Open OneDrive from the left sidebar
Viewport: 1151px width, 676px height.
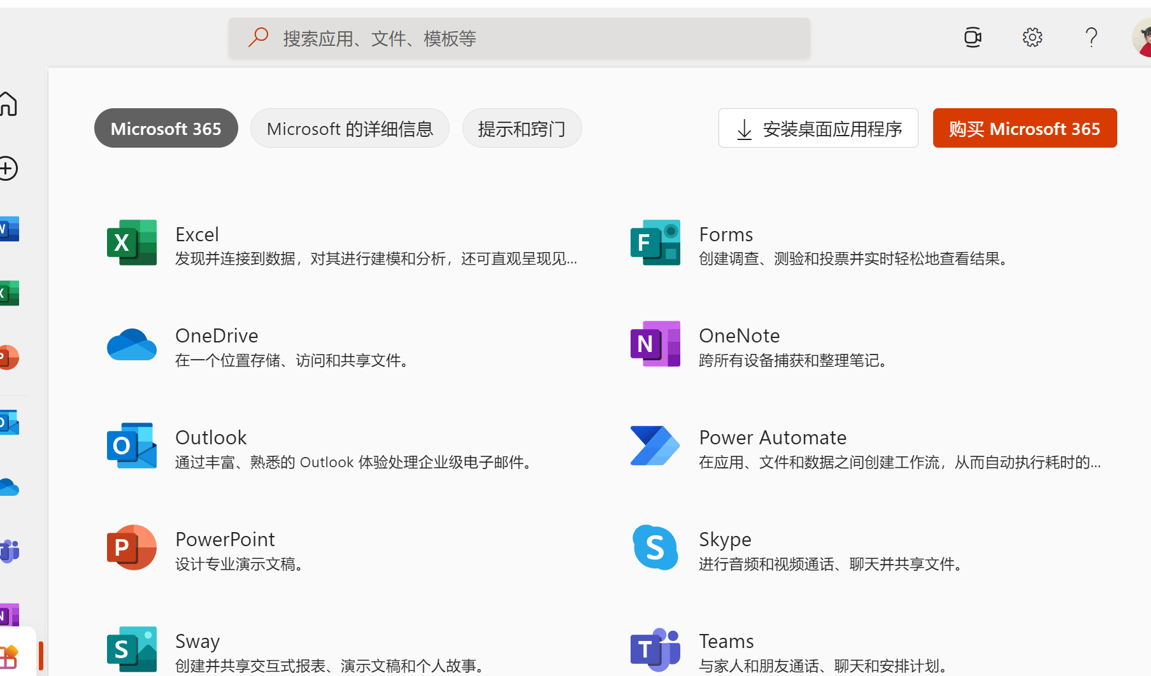[x=9, y=488]
